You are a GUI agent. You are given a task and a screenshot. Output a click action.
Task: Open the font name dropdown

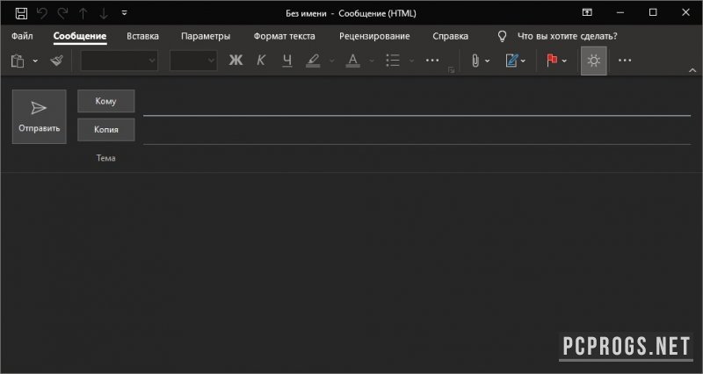(120, 61)
